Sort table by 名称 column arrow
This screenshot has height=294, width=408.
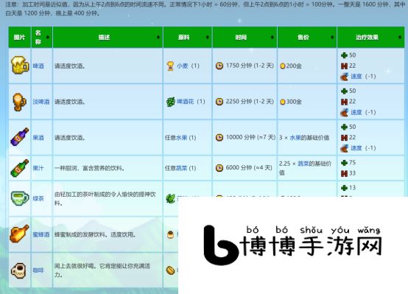[48, 38]
